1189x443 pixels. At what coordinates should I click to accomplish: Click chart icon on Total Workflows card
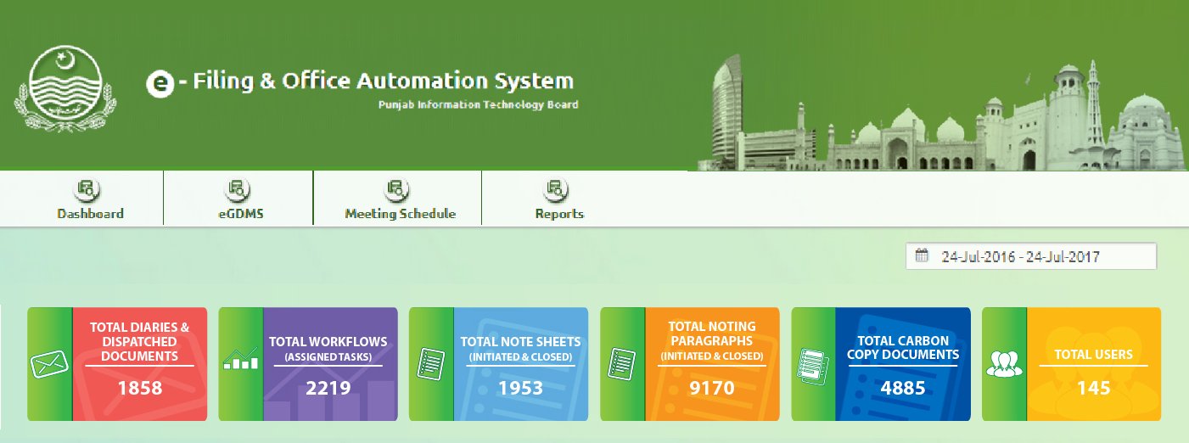click(x=240, y=359)
